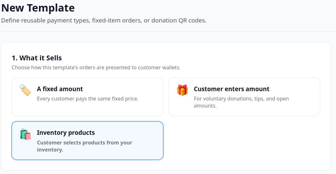This screenshot has width=336, height=174.
Task: Select the 'Inventory products' option card
Action: coord(87,141)
